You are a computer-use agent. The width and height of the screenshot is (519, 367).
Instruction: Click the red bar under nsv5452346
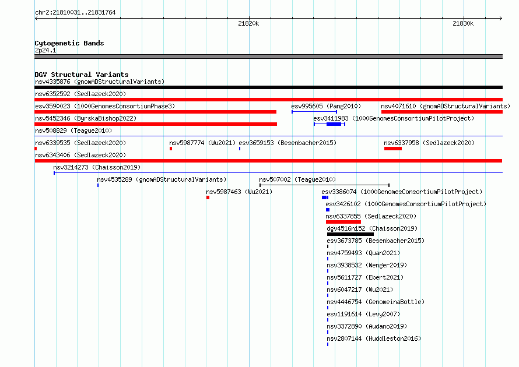(156, 124)
